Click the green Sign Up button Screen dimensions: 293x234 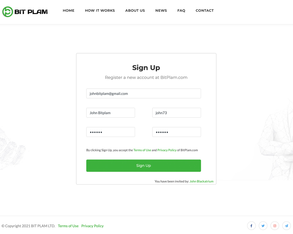(x=144, y=166)
